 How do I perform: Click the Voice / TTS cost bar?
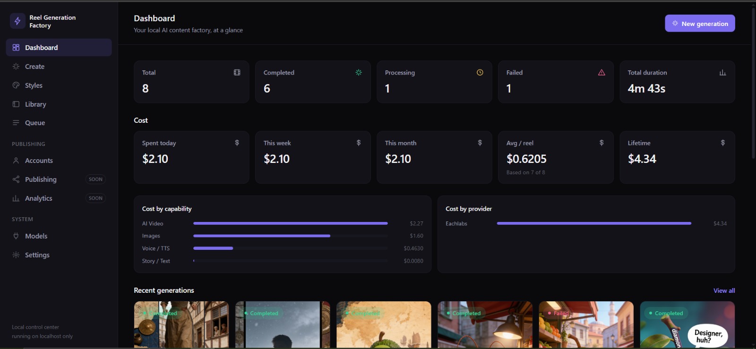point(291,248)
